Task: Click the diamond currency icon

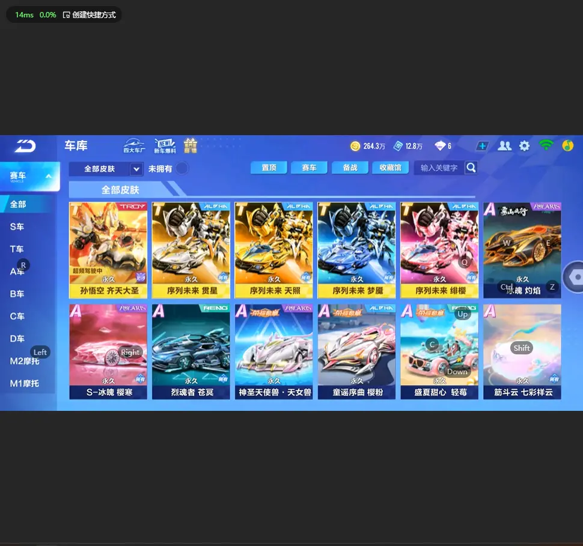Action: (440, 146)
